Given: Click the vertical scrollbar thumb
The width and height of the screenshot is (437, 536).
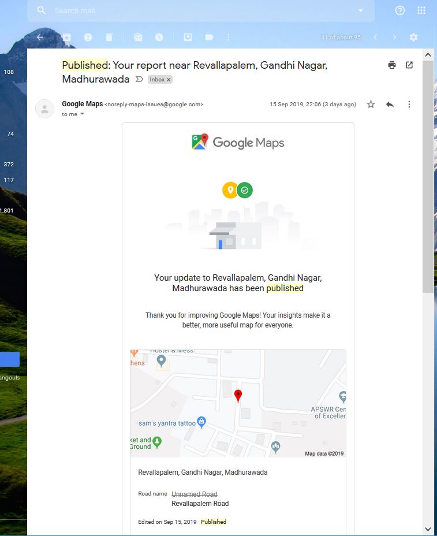Looking at the screenshot, I should pos(428,177).
